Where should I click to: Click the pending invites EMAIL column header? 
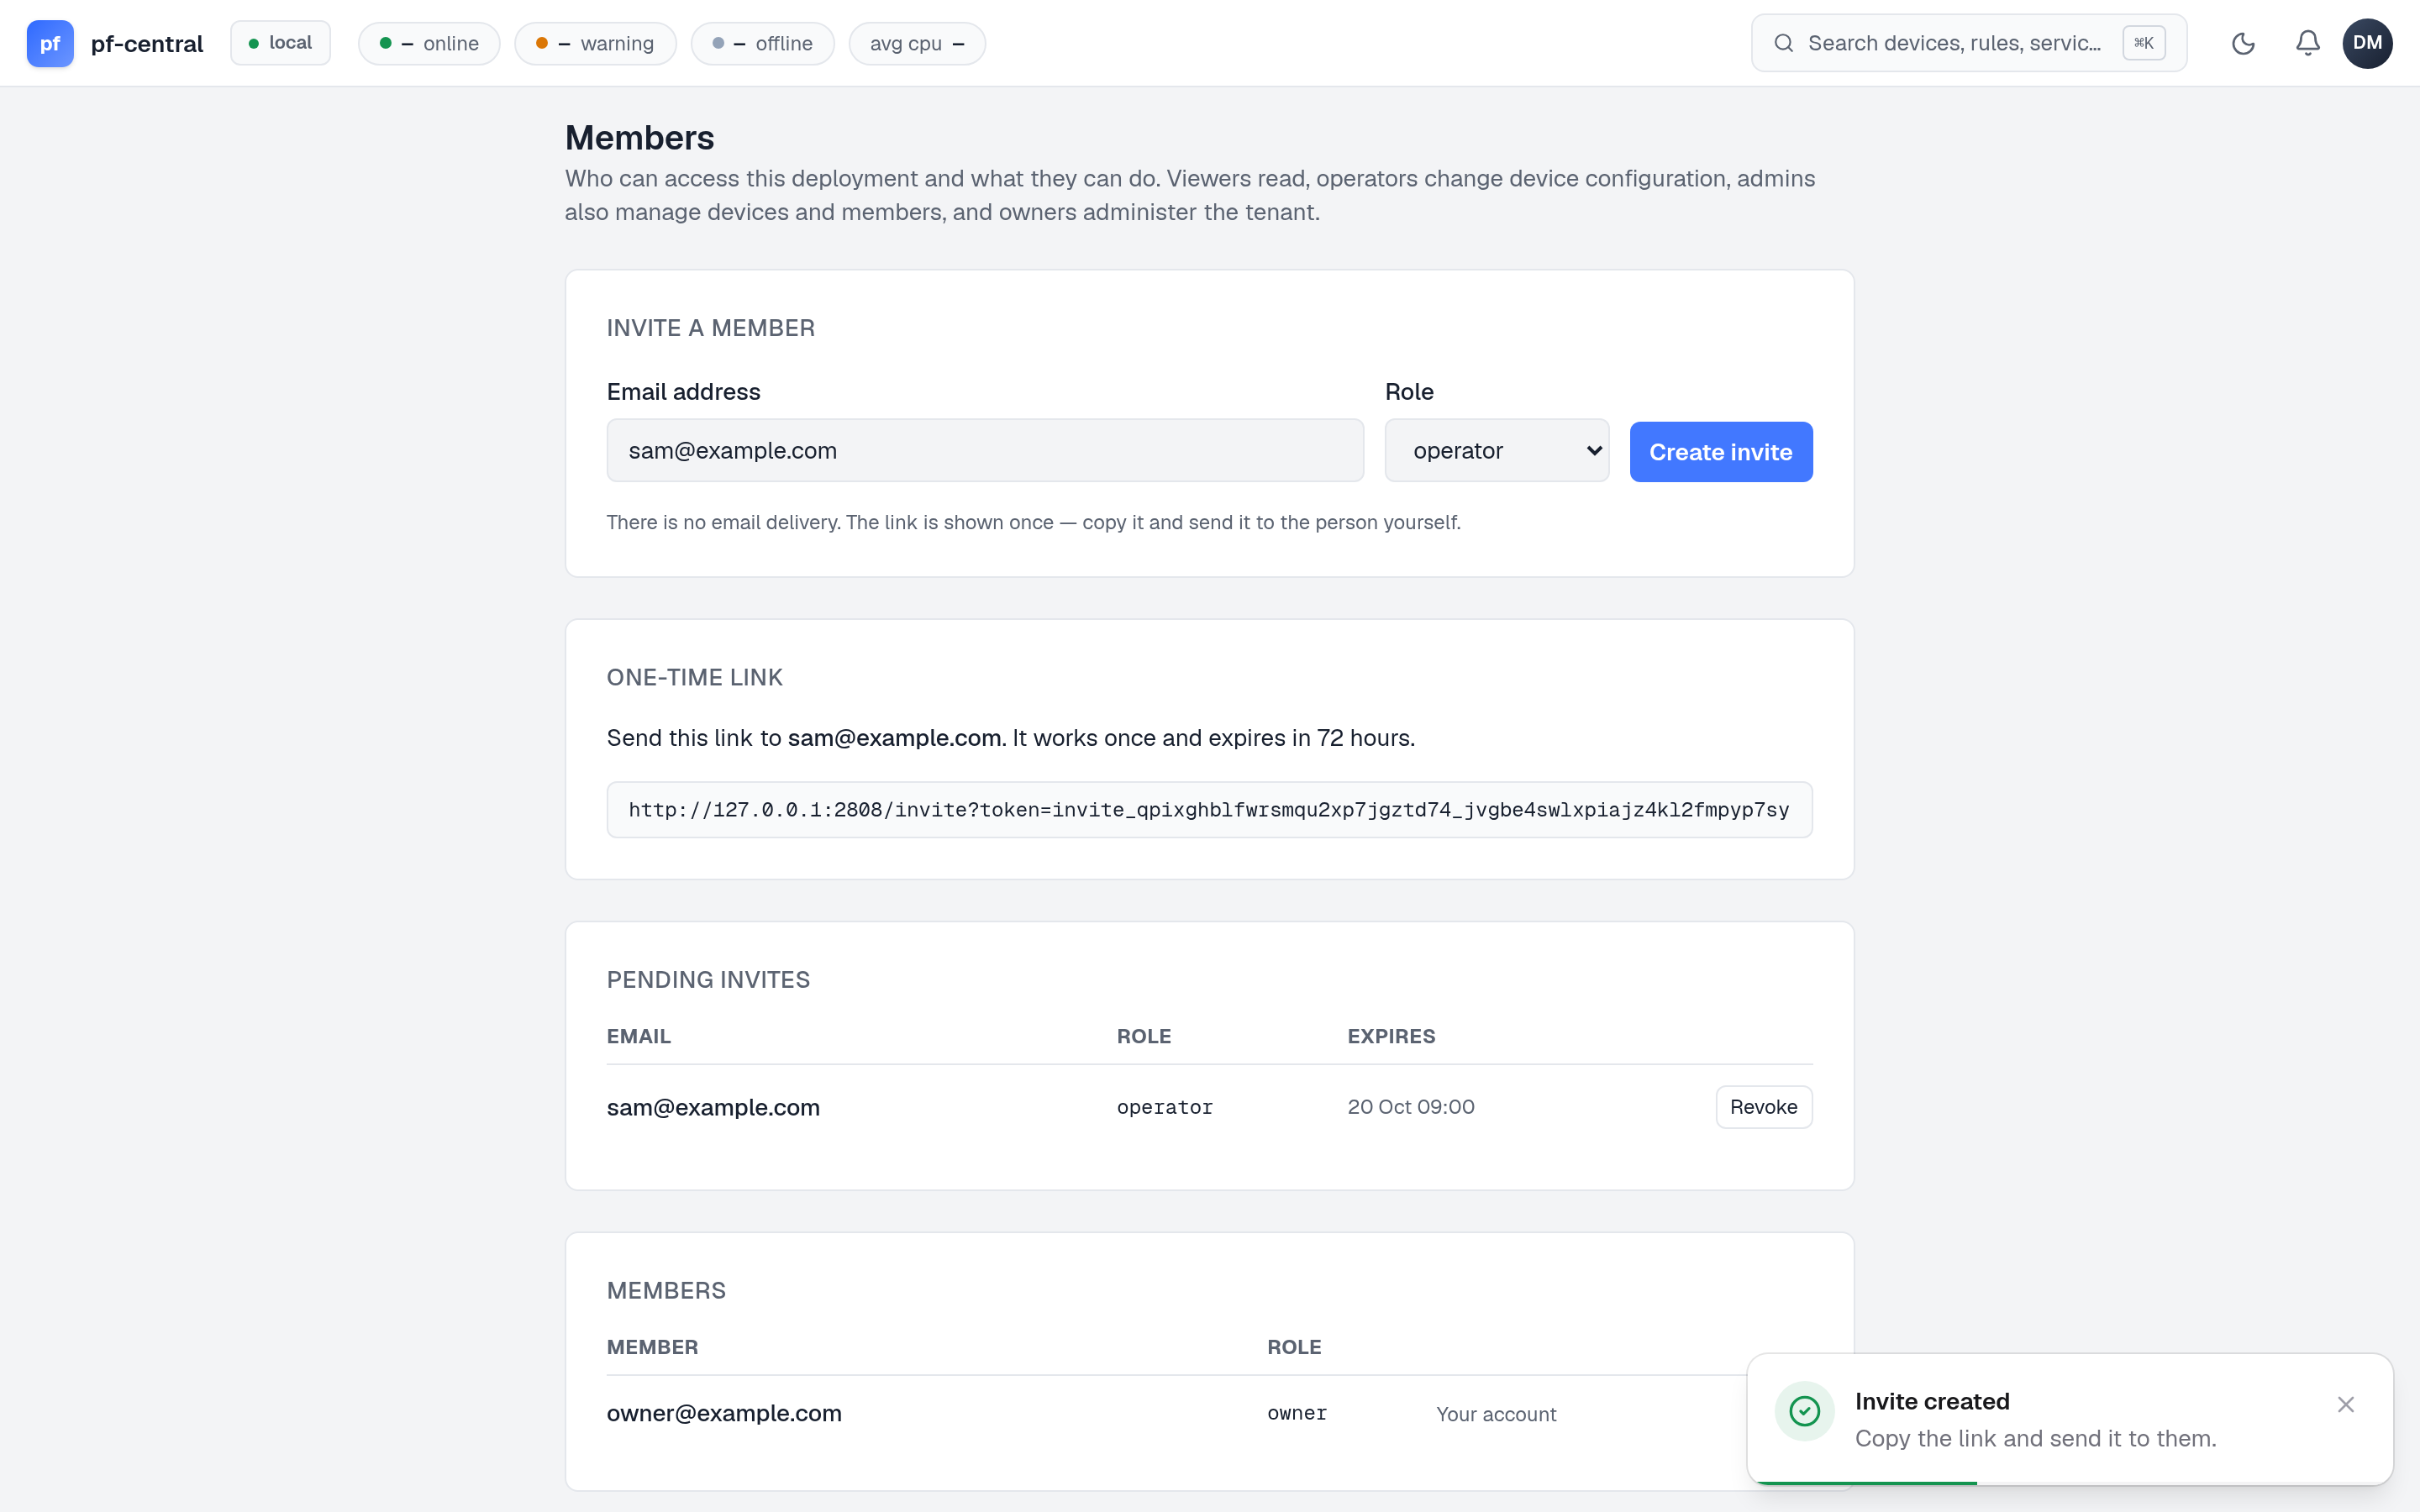pyautogui.click(x=638, y=1036)
